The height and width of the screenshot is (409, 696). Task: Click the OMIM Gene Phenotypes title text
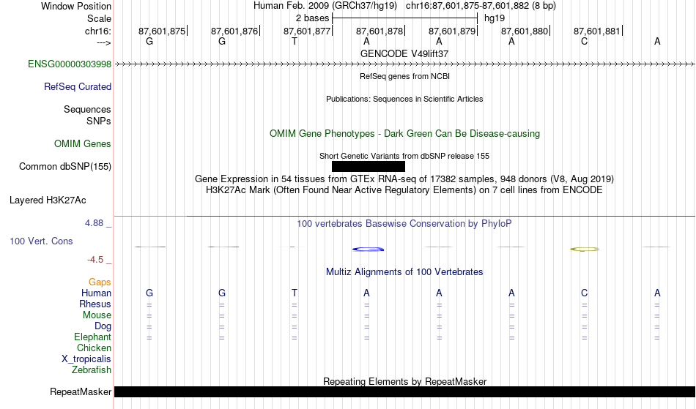pyautogui.click(x=405, y=134)
